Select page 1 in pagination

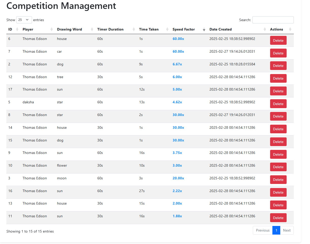pyautogui.click(x=276, y=230)
